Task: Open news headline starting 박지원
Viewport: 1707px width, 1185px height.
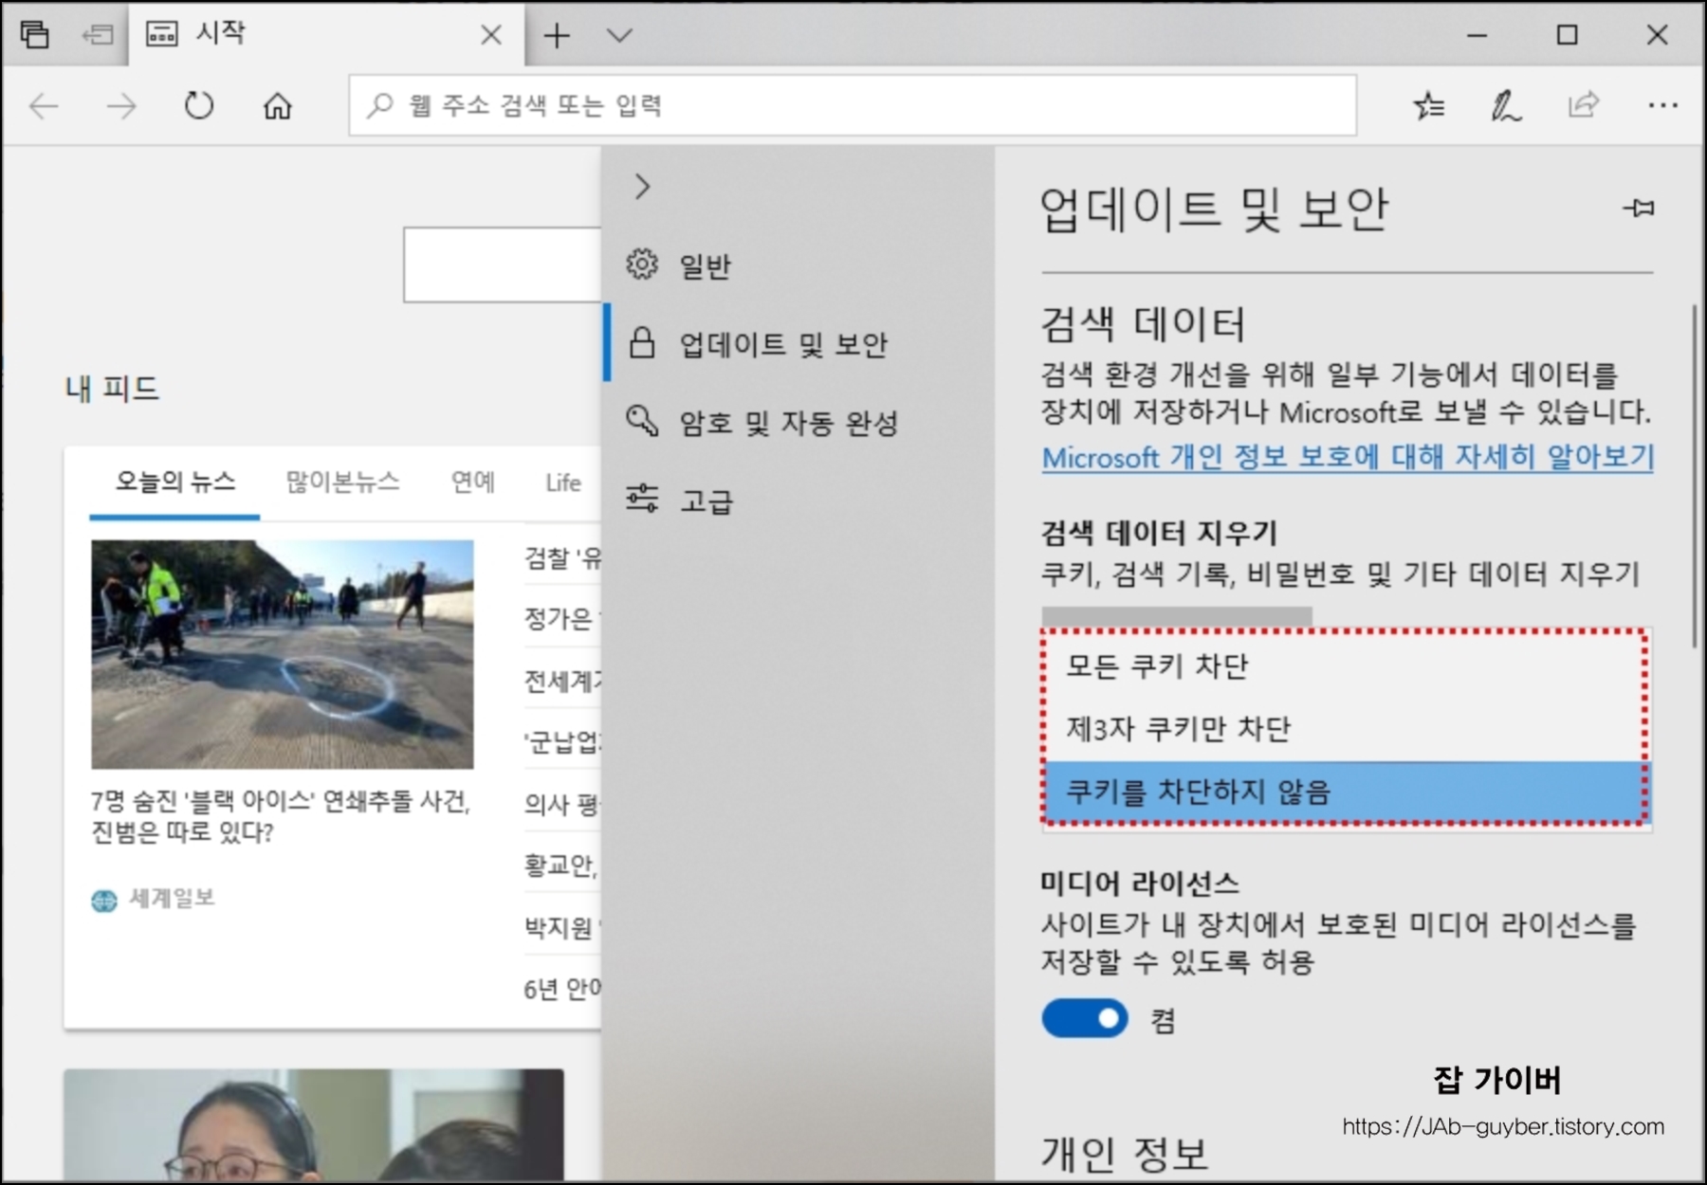Action: click(562, 926)
